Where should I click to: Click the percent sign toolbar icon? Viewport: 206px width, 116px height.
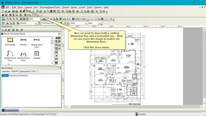(48, 11)
